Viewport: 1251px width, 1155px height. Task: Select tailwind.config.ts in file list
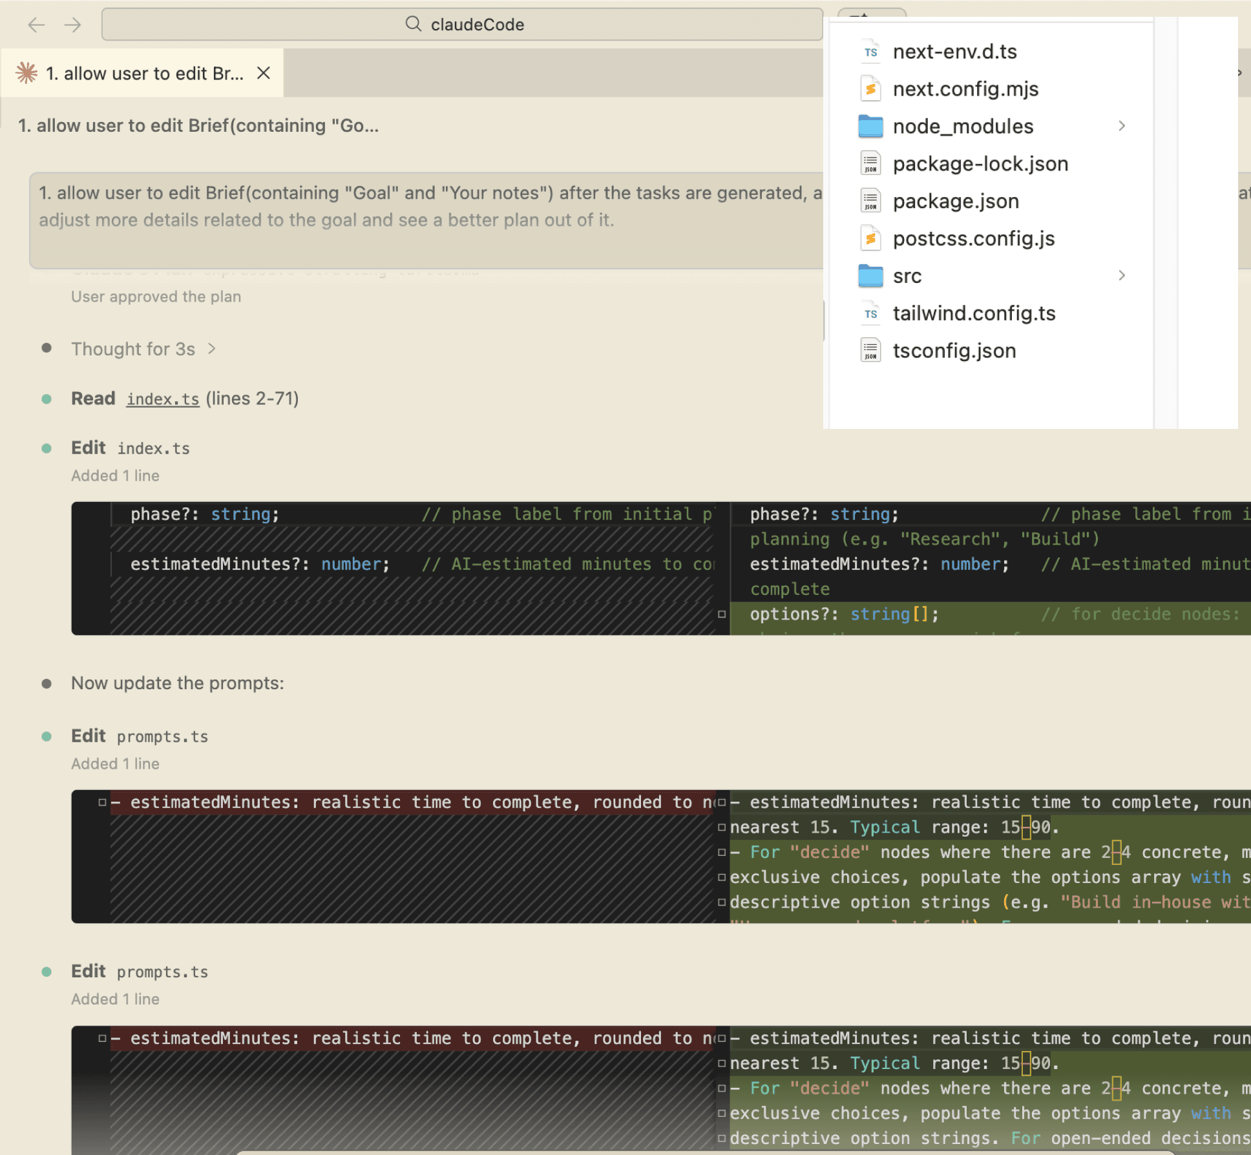tap(974, 313)
